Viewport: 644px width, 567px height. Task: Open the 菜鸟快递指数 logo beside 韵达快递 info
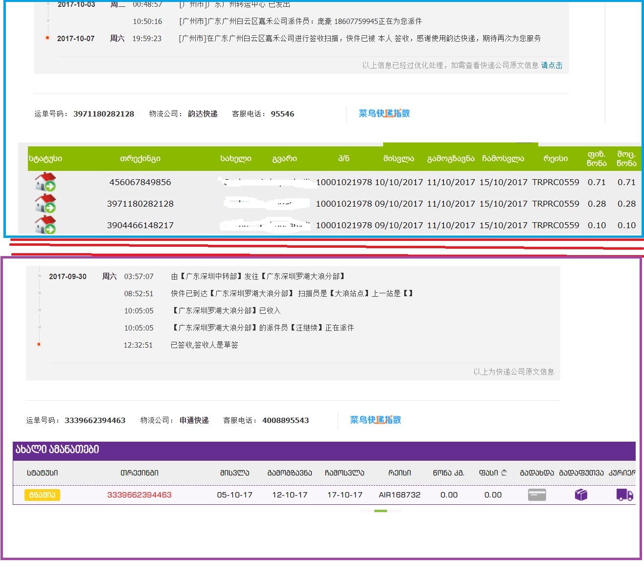click(x=384, y=114)
